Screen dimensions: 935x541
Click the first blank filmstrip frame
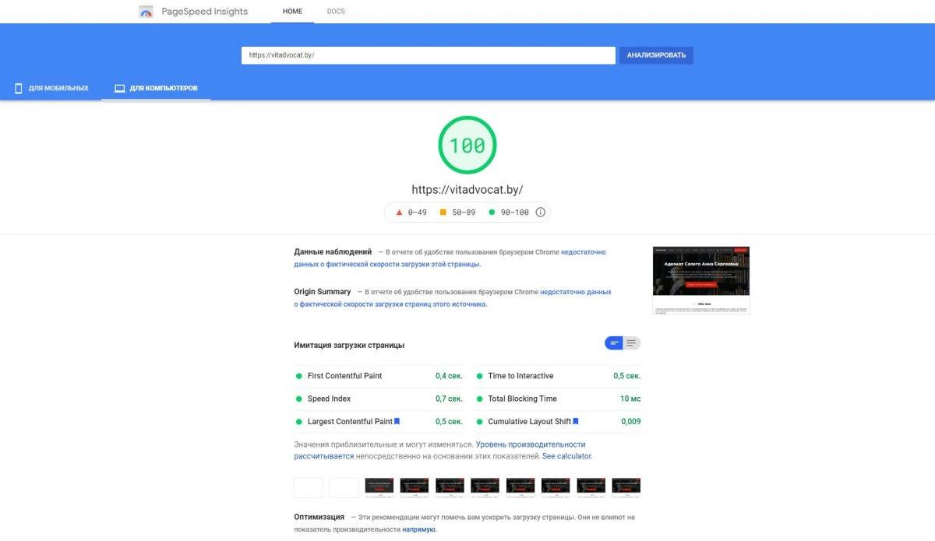pyautogui.click(x=309, y=487)
